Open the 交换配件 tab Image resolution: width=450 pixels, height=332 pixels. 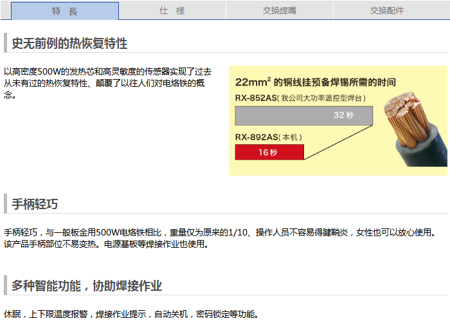pyautogui.click(x=387, y=11)
